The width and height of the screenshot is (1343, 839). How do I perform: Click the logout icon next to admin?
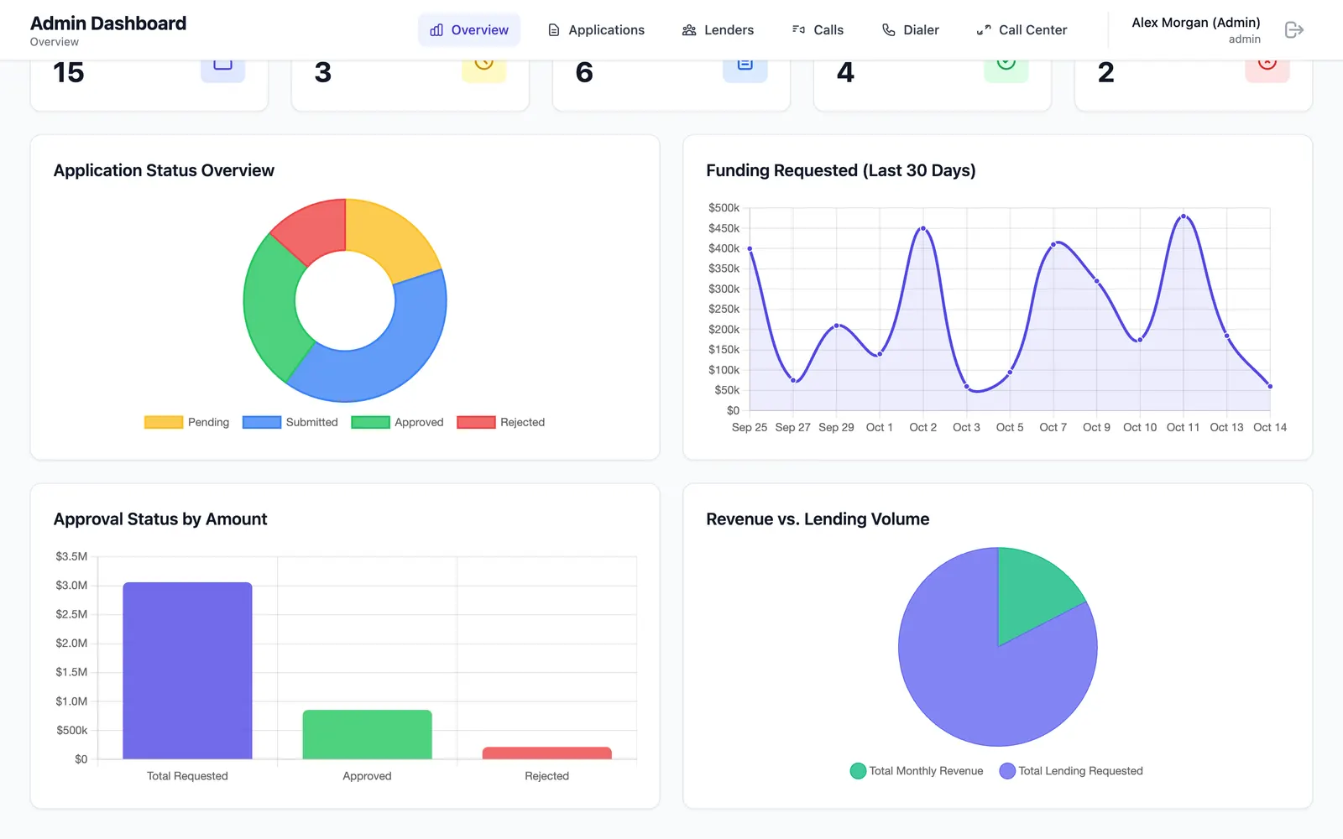tap(1293, 30)
